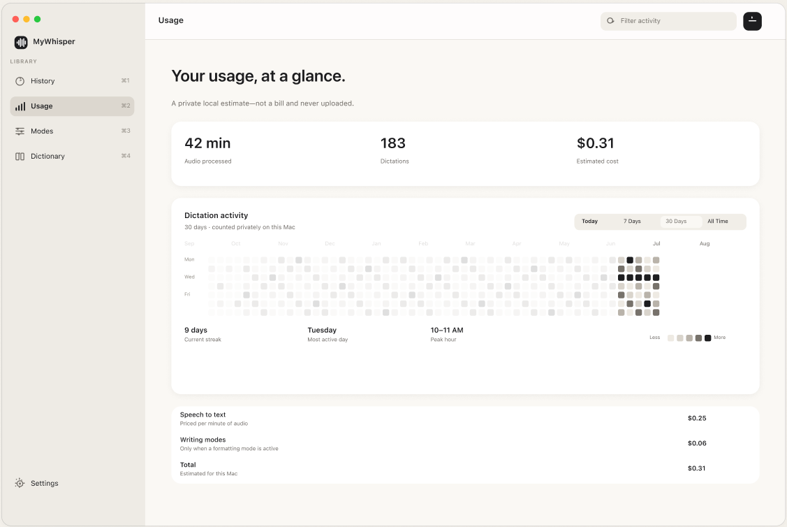Click the 'Your usage, at a glance.' heading
Viewport: 787px width, 527px height.
258,76
